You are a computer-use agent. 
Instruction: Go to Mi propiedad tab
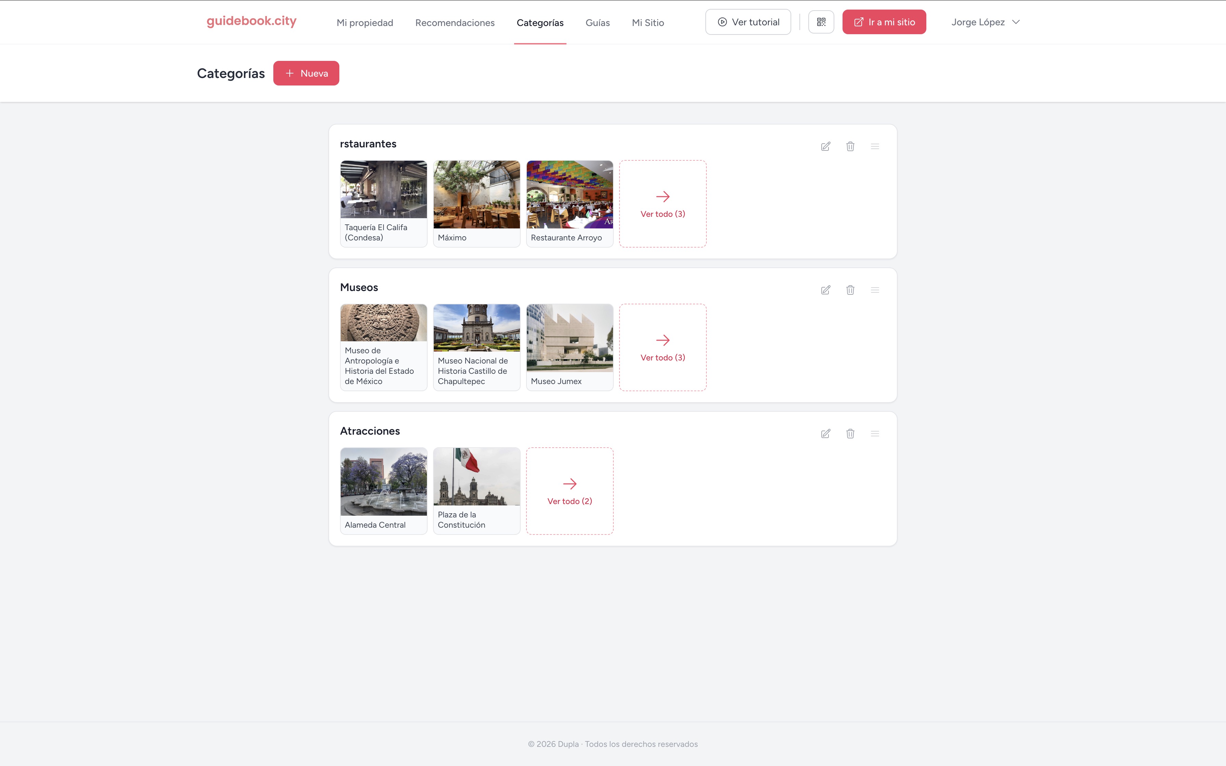[365, 23]
